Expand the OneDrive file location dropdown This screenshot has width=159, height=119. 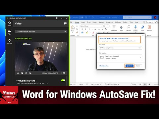click(x=121, y=57)
